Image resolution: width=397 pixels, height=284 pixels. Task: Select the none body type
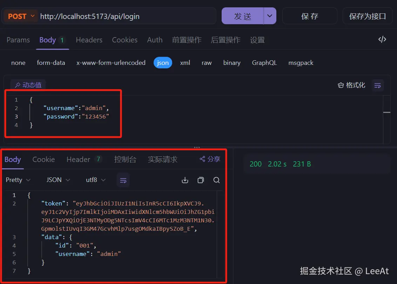[x=18, y=63]
